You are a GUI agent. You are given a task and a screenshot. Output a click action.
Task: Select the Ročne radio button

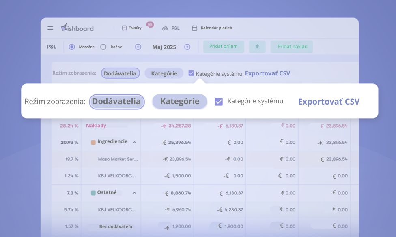click(103, 47)
